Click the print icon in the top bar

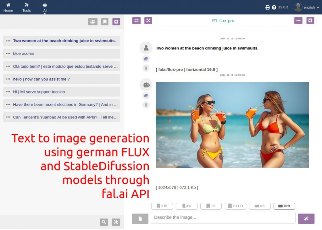(x=268, y=8)
